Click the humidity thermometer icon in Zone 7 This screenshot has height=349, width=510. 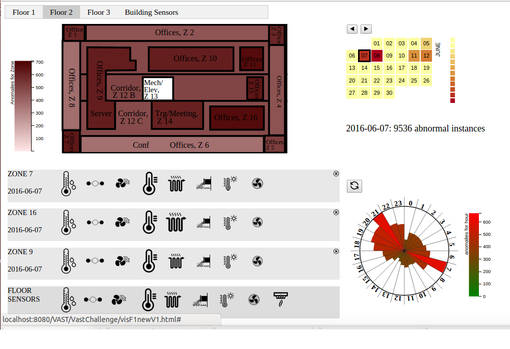coord(66,183)
